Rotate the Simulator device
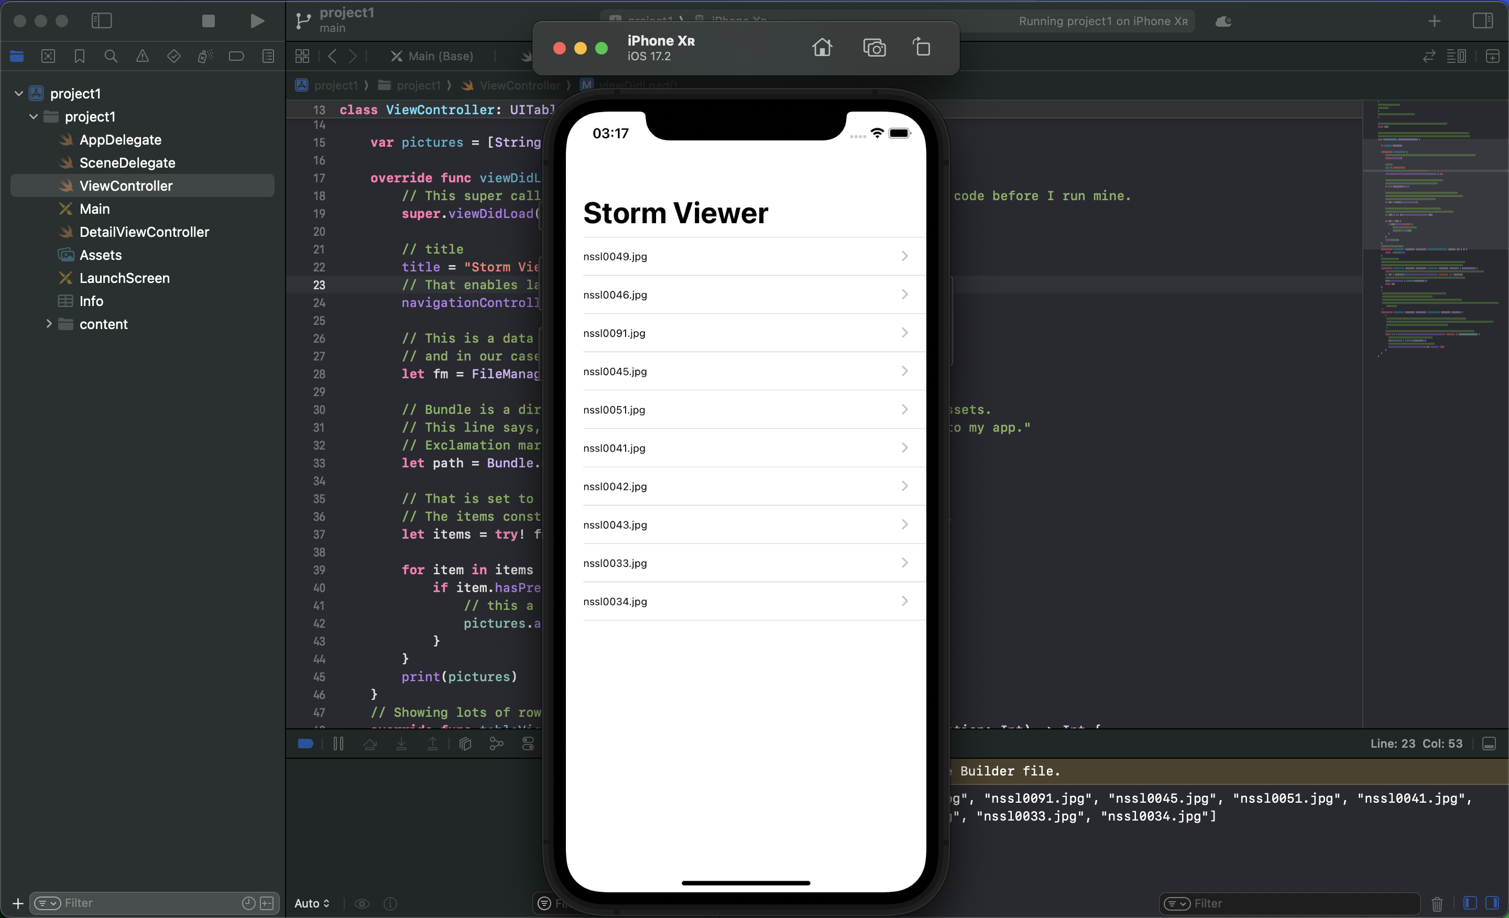This screenshot has width=1509, height=918. coord(922,47)
